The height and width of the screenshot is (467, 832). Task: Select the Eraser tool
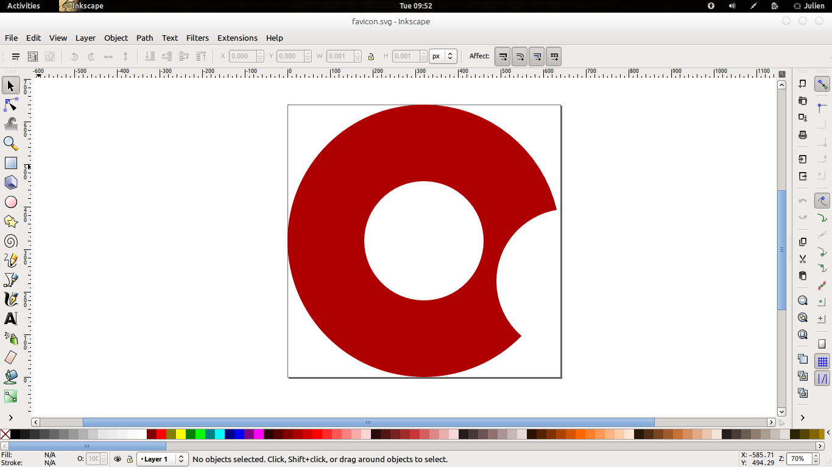(10, 358)
